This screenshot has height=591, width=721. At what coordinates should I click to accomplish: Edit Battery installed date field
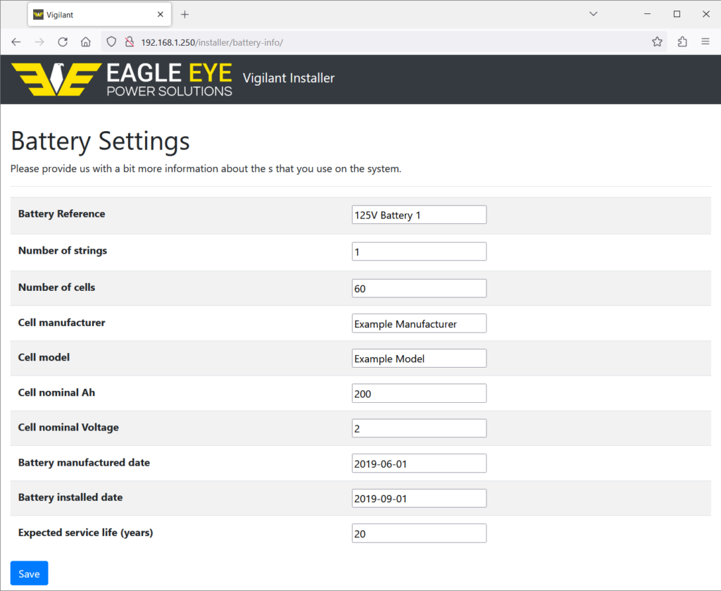click(x=419, y=498)
